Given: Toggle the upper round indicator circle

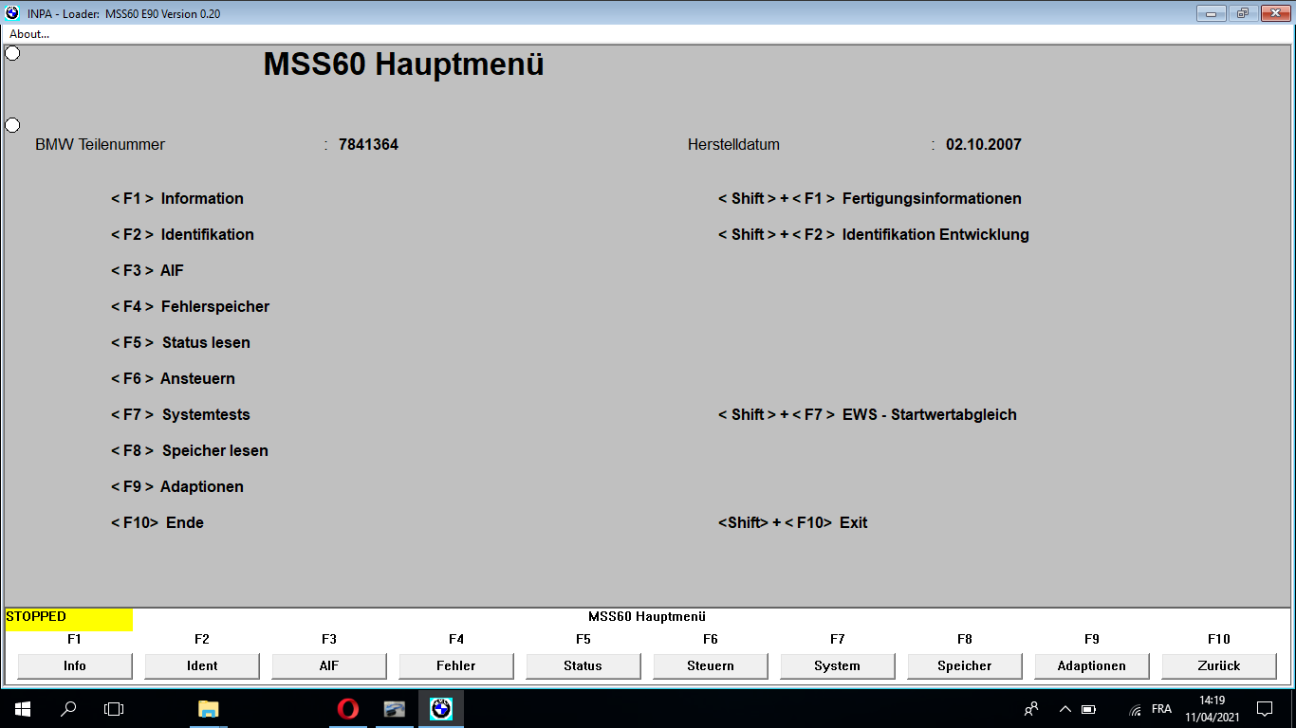Looking at the screenshot, I should (12, 53).
